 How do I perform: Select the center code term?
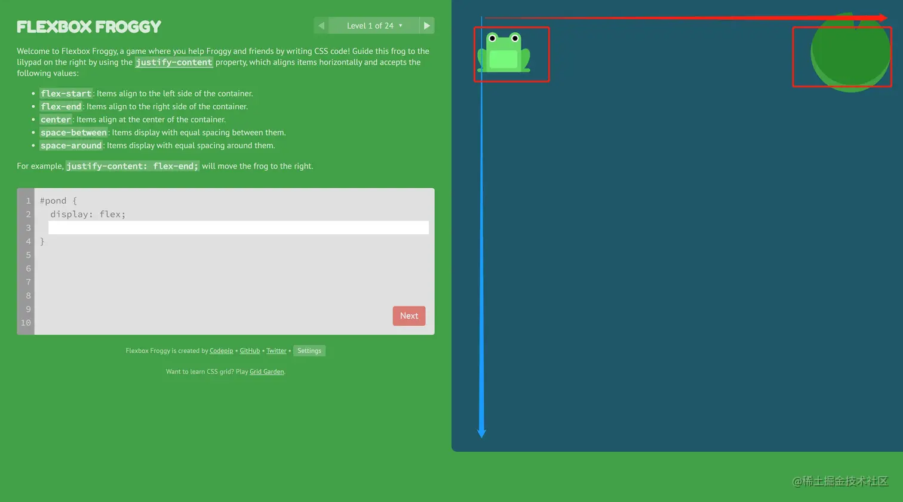[x=56, y=120]
